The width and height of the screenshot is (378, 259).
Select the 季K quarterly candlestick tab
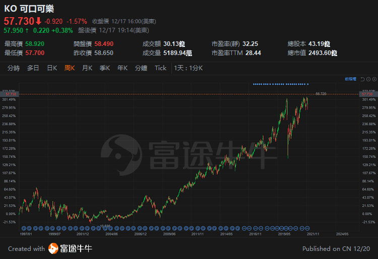(x=105, y=68)
